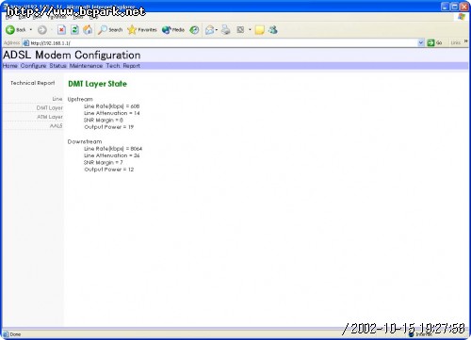Open the Maintenance navigation tab

click(x=86, y=66)
